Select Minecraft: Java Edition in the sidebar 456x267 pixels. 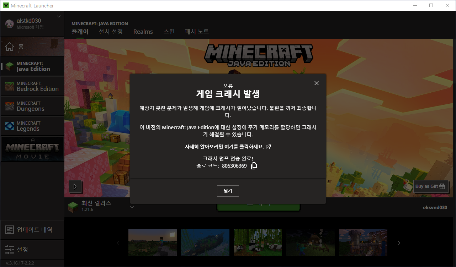[32, 66]
